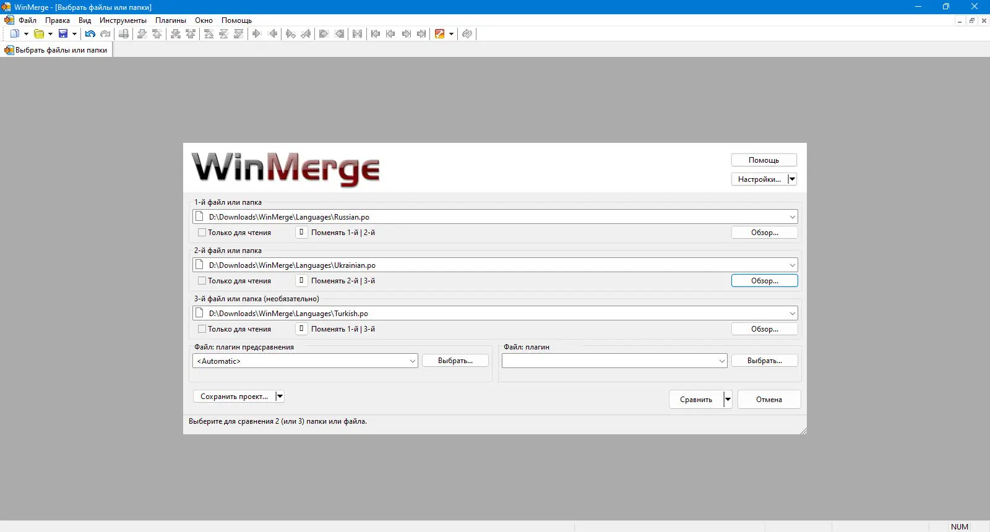Click 'Обзор...' for the Turkish.po file

[765, 329]
